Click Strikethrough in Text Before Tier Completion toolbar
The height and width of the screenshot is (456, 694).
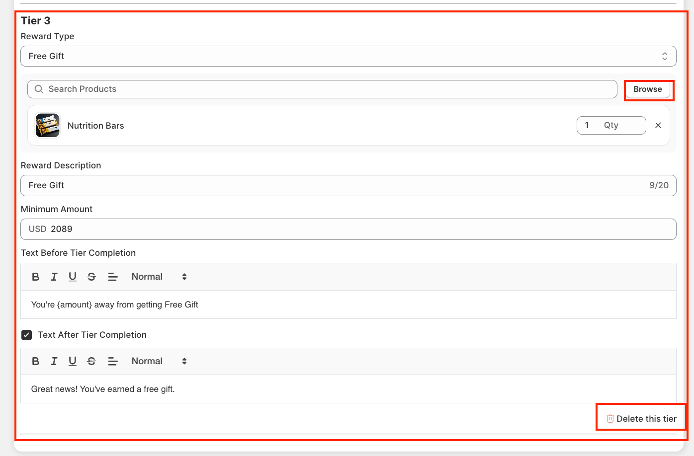(91, 277)
